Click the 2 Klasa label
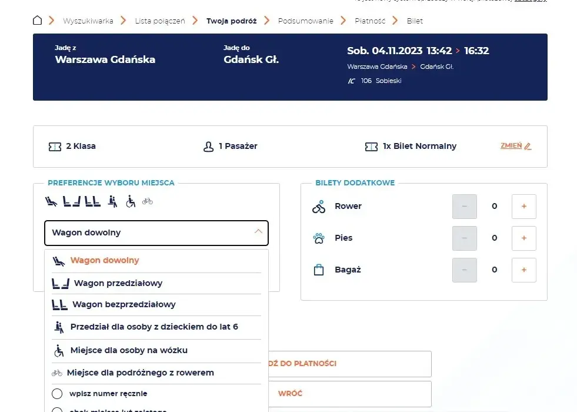 [x=81, y=146]
